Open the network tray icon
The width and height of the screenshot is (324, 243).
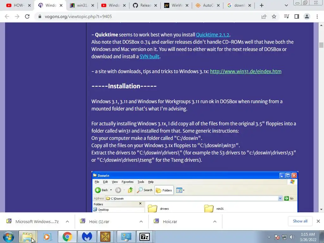284,237
